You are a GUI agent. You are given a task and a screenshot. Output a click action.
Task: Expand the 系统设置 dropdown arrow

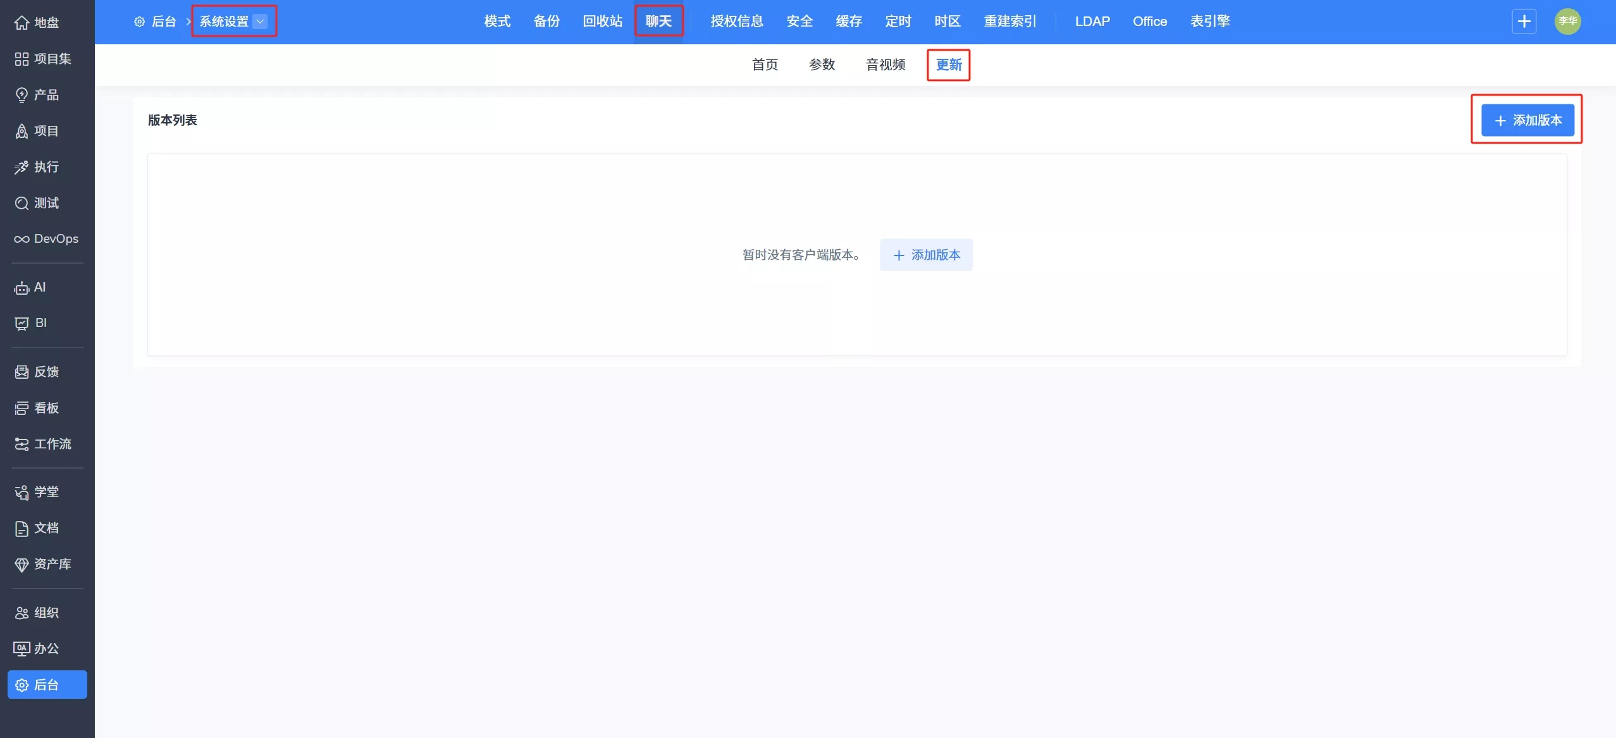click(x=260, y=22)
